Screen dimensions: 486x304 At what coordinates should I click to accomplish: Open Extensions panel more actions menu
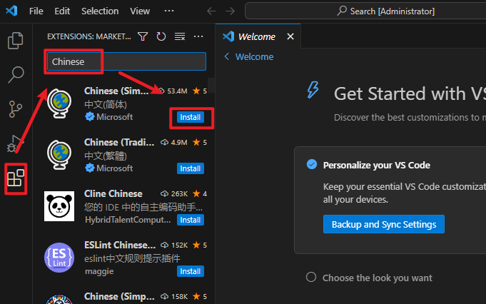coord(198,36)
